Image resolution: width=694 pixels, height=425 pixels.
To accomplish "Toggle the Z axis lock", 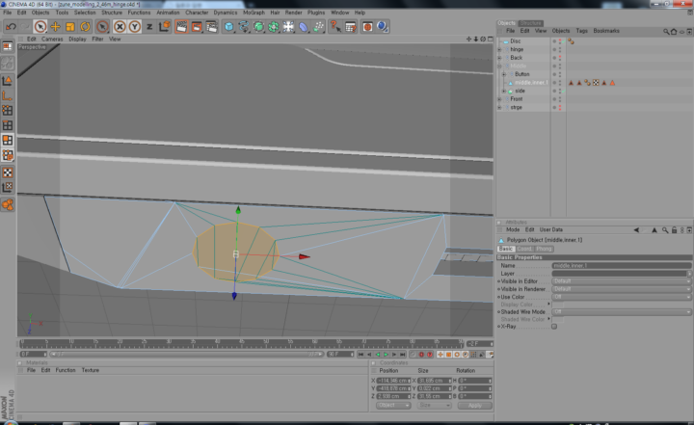I will coord(149,27).
